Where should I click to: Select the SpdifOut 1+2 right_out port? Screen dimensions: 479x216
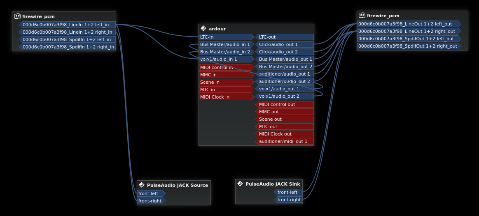pyautogui.click(x=409, y=46)
